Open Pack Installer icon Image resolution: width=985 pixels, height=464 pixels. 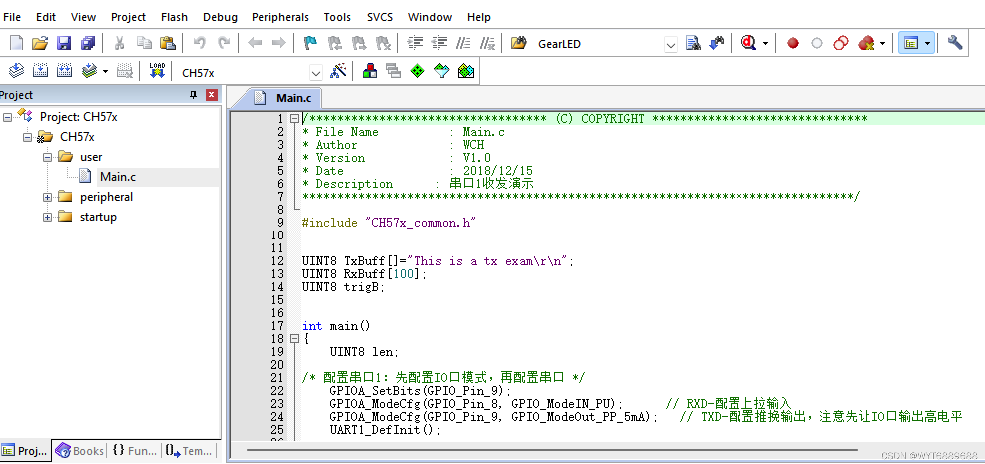(x=466, y=71)
